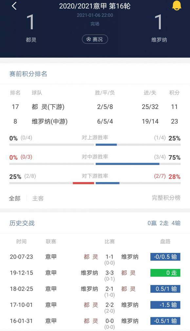This screenshot has height=331, width=190.
Task: Tap the match date 2021-01-06 22:00
Action: (95, 15)
